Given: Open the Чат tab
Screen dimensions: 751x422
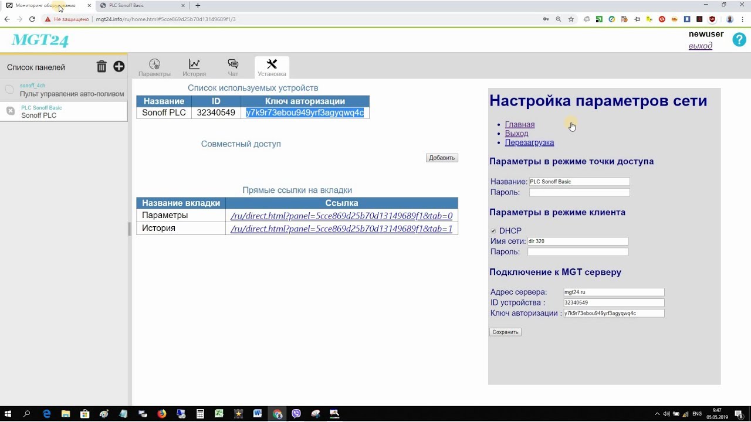Looking at the screenshot, I should click(233, 68).
